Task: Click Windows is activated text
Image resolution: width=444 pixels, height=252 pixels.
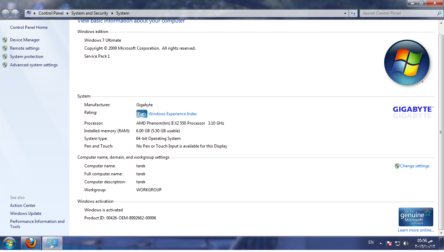Action: [103, 210]
